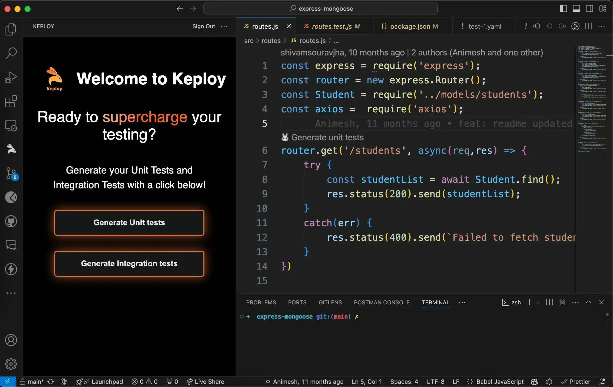Switch to package.json tab
The image size is (613, 387).
410,26
